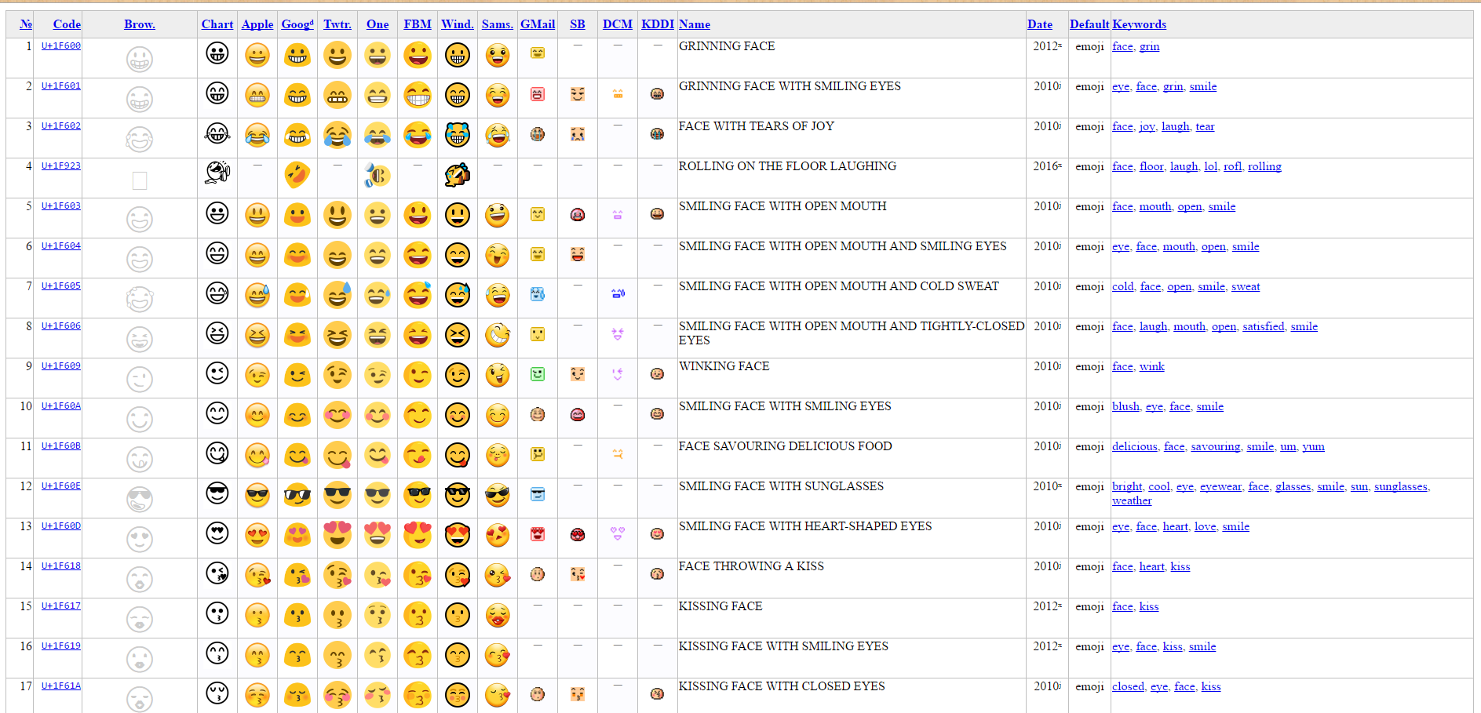Click the 'Apple' column header link
This screenshot has height=713, width=1481.
pyautogui.click(x=257, y=24)
